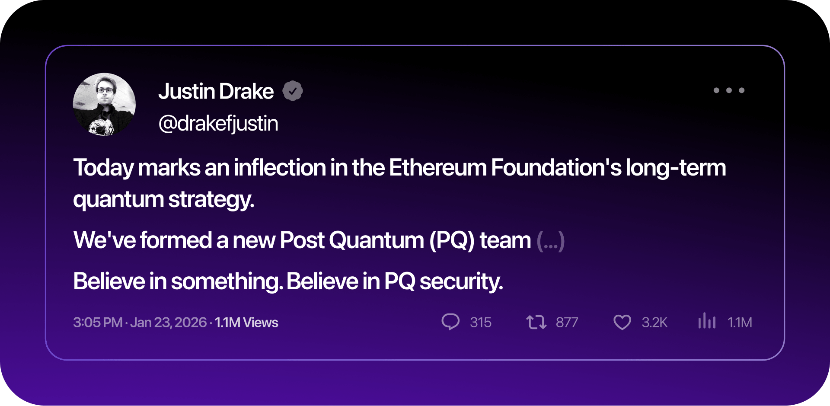Click the "We've formed a new Post Quantum" line

(302, 240)
